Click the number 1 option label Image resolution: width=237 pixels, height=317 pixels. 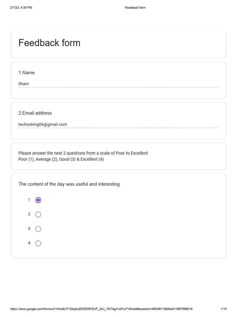pyautogui.click(x=29, y=200)
